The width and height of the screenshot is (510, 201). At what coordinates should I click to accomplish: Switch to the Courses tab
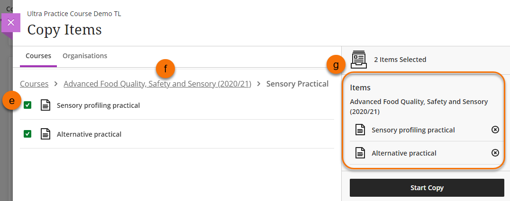pos(38,56)
